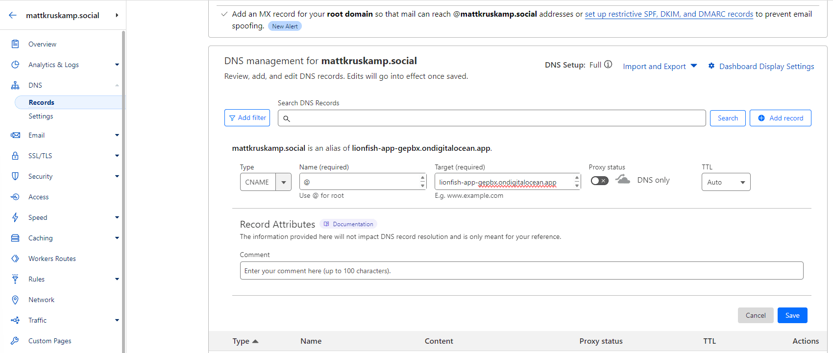Open the SPF, DKIM, and DMARC records link
833x353 pixels.
point(669,14)
